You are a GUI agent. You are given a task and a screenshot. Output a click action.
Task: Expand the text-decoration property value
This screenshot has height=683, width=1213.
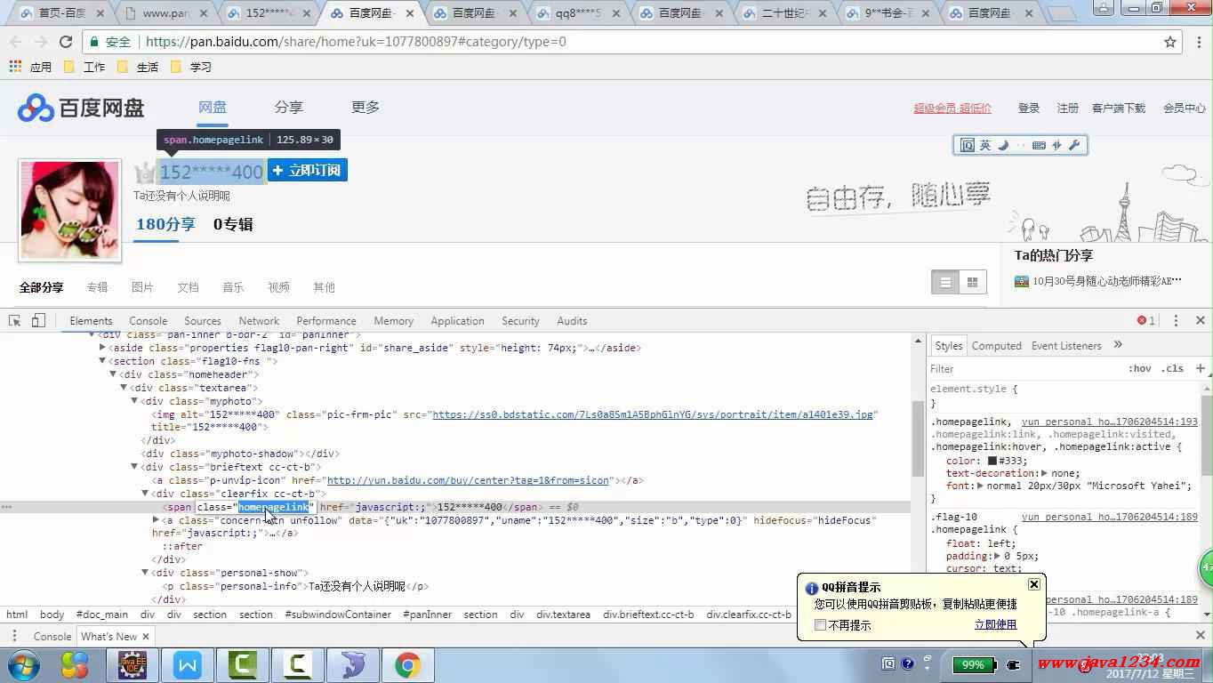pos(1045,473)
